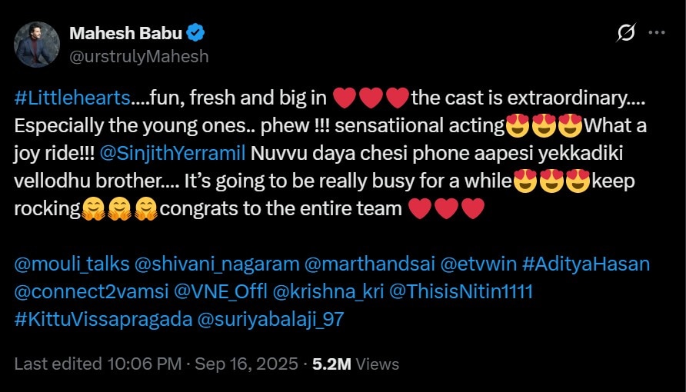This screenshot has width=686, height=392.
Task: Open the three-dot more options menu
Action: [657, 33]
